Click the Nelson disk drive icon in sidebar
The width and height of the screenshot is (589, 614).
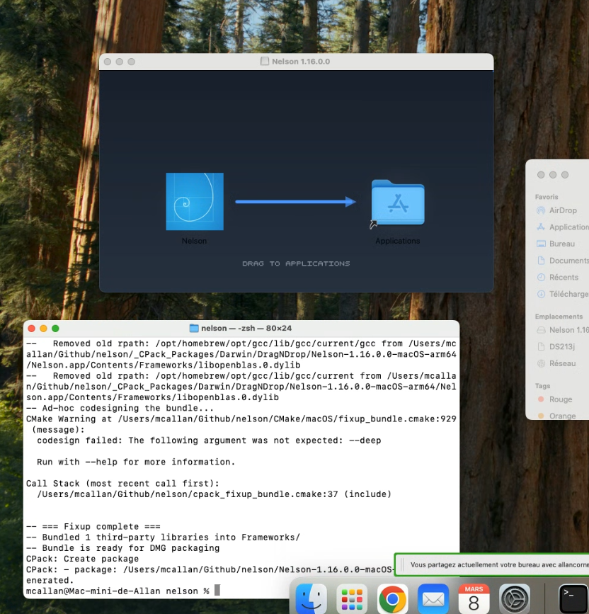coord(541,330)
